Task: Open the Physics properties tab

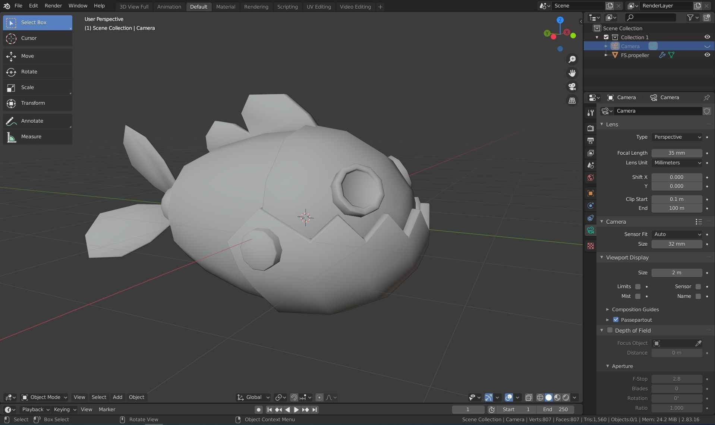Action: (x=590, y=205)
